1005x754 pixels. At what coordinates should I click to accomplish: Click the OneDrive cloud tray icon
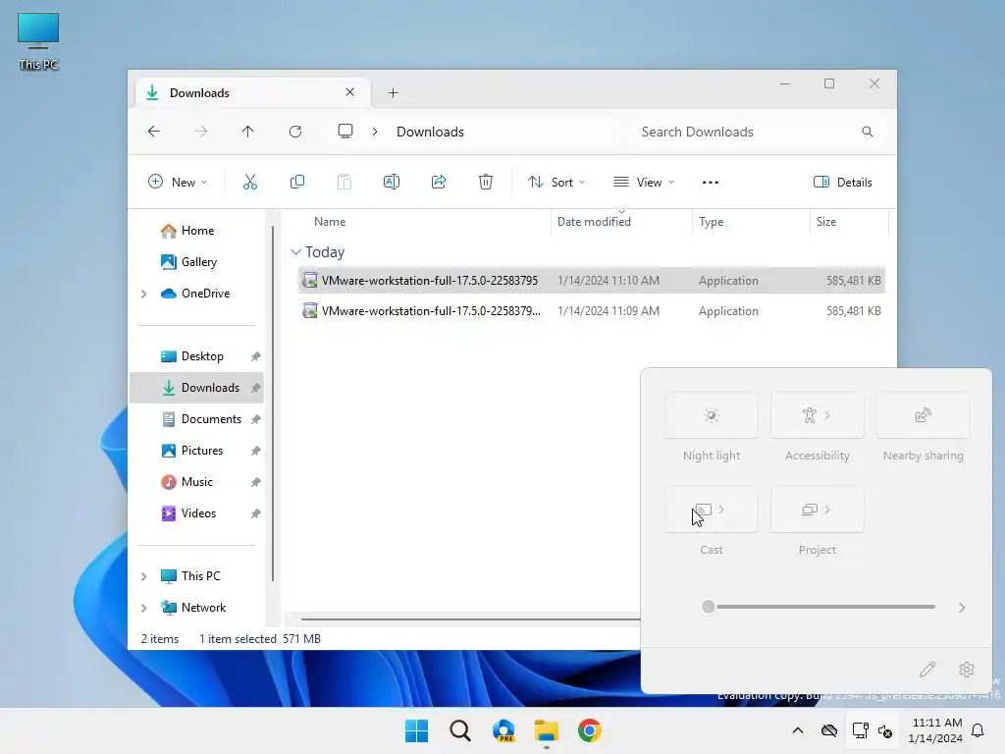829,730
